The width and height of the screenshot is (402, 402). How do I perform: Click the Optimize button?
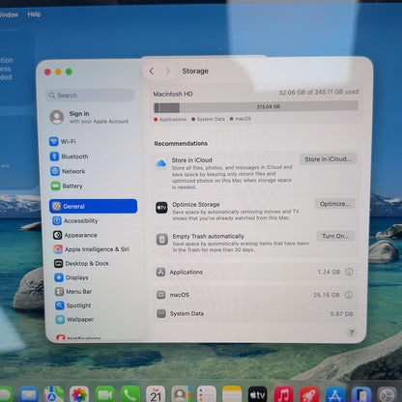334,204
